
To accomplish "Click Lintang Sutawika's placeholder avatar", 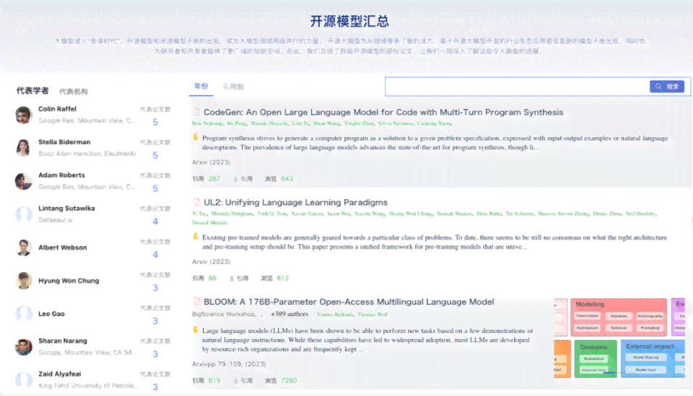I will (x=23, y=214).
